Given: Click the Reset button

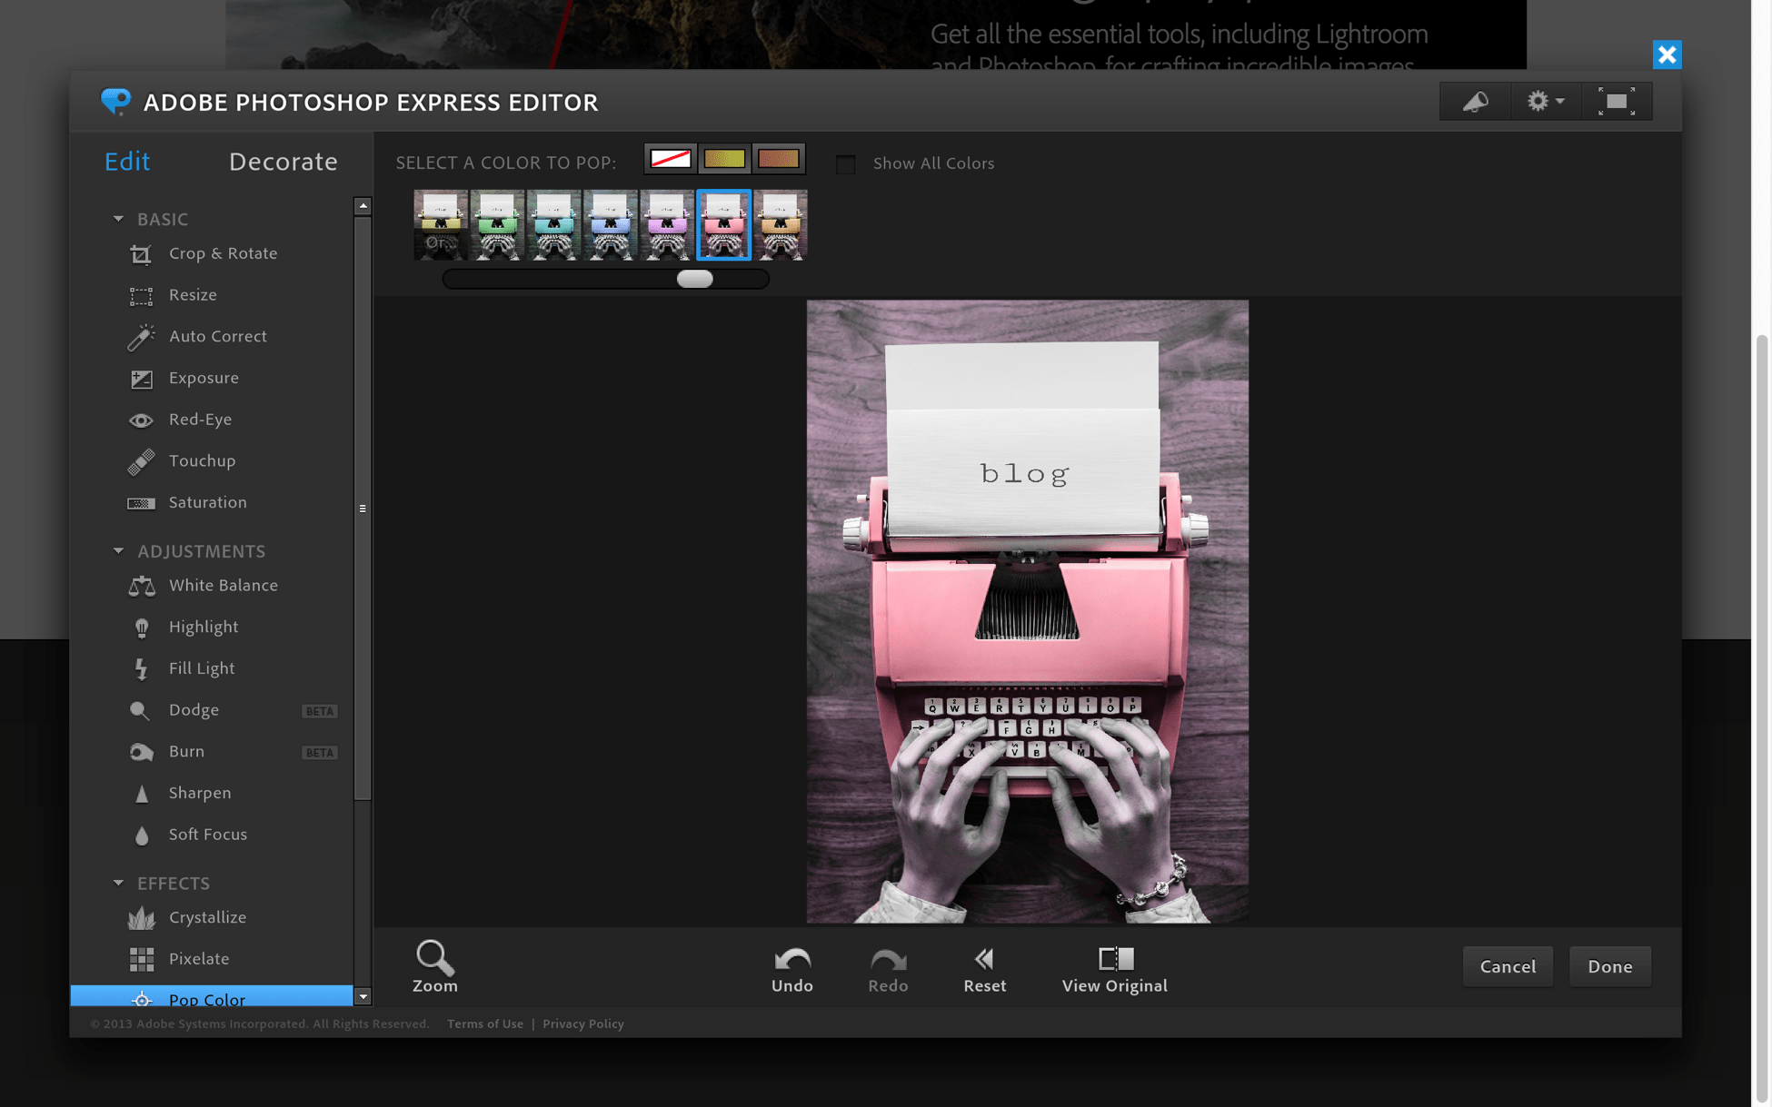Looking at the screenshot, I should tap(985, 965).
